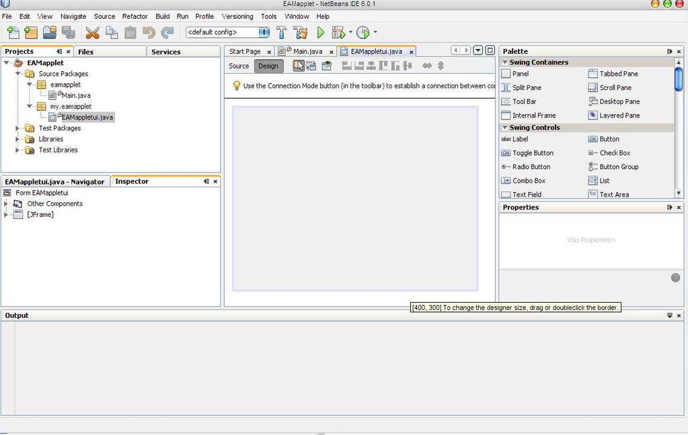Maximize the editor window with square button
Image resolution: width=688 pixels, height=435 pixels.
coord(490,50)
